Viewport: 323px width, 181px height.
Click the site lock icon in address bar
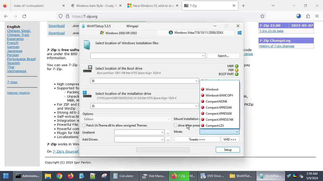[68, 16]
